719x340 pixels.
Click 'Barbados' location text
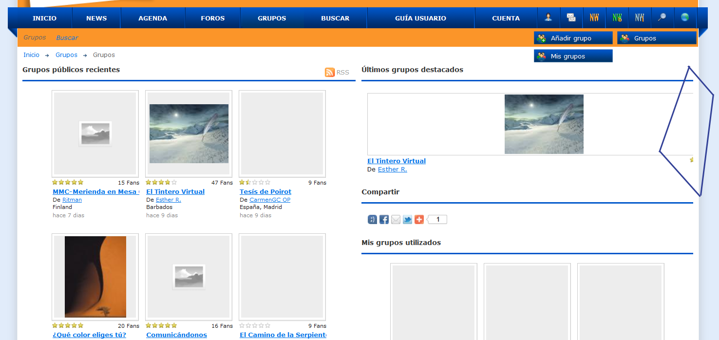pyautogui.click(x=159, y=207)
